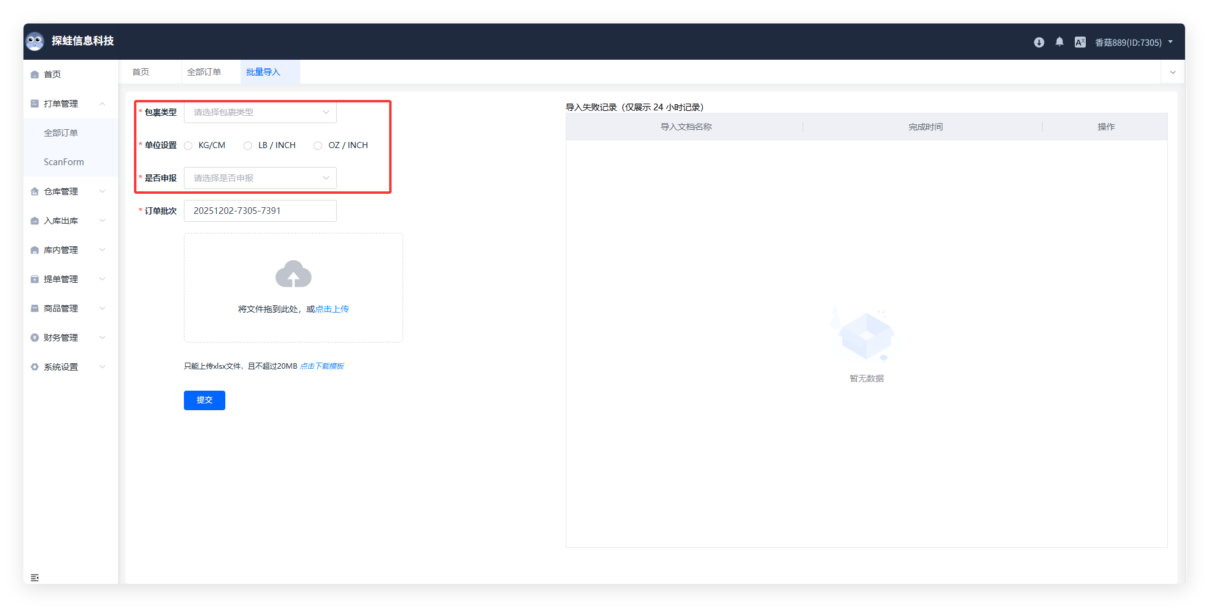
Task: Select the KG/CM unit radio button
Action: point(189,146)
